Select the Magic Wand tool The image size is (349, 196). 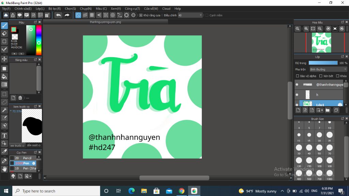point(4,110)
